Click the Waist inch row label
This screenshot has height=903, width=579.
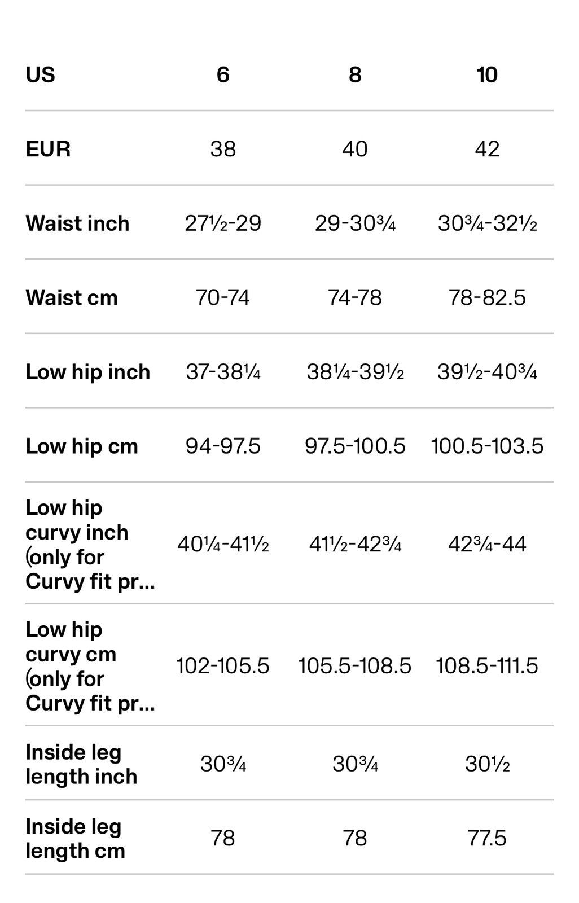coord(77,223)
